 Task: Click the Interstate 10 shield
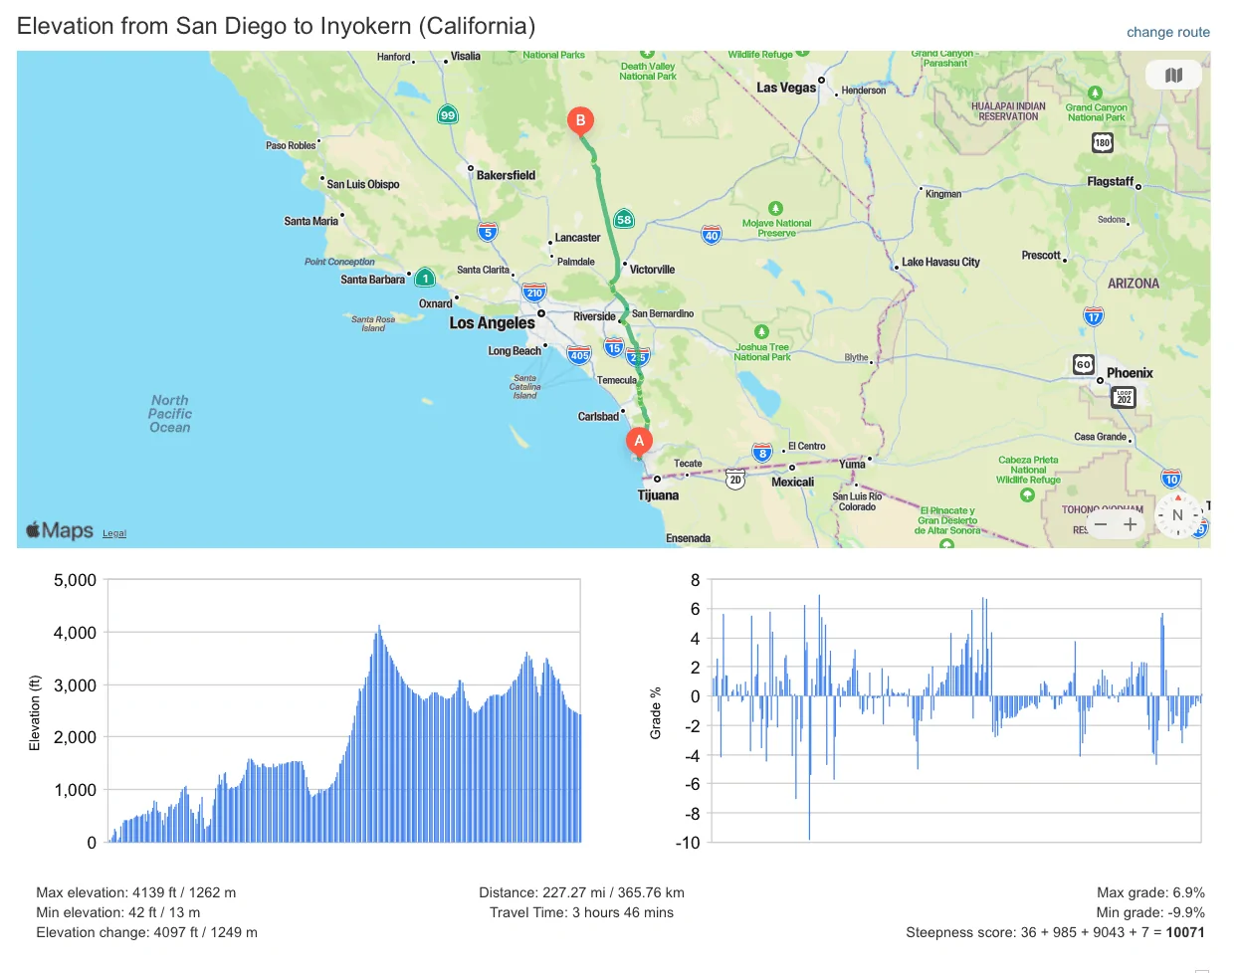(1171, 480)
